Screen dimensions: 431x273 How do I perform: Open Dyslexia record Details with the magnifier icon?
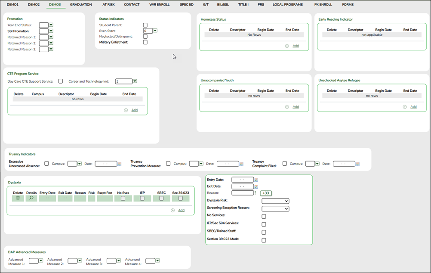[x=31, y=198]
